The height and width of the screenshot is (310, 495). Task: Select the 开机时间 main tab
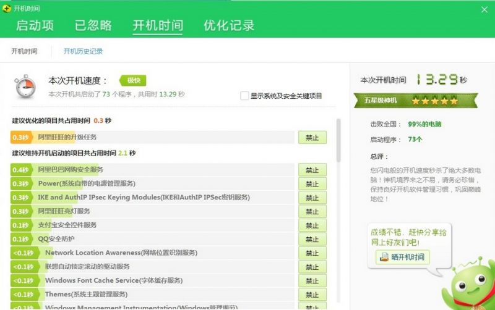pyautogui.click(x=158, y=25)
